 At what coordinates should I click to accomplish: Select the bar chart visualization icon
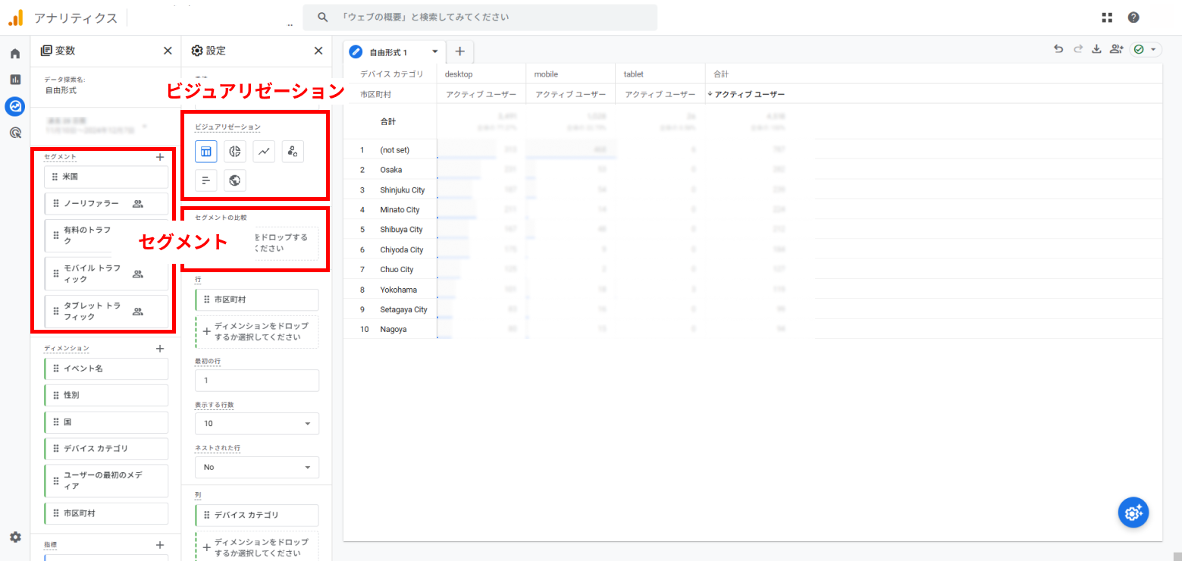click(x=205, y=180)
